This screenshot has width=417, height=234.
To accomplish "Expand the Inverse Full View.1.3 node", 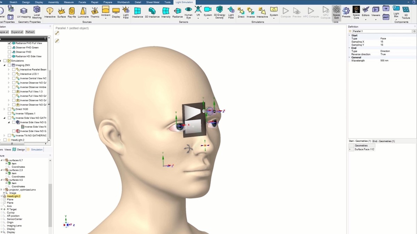I will tap(9, 91).
